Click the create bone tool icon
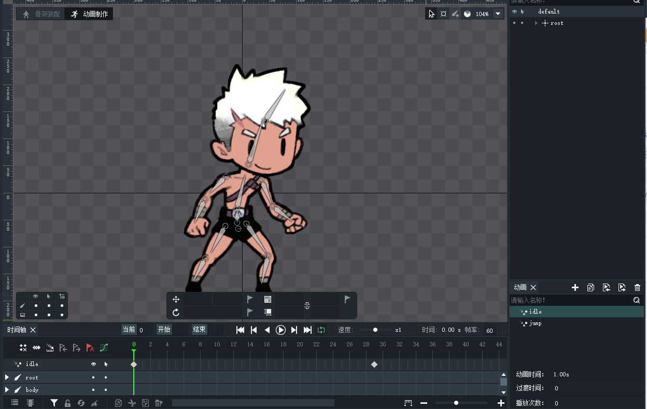Image resolution: width=647 pixels, height=409 pixels. 455,14
